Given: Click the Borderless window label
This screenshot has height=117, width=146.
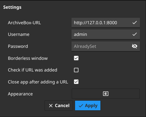Looking at the screenshot, I should tap(28, 58).
